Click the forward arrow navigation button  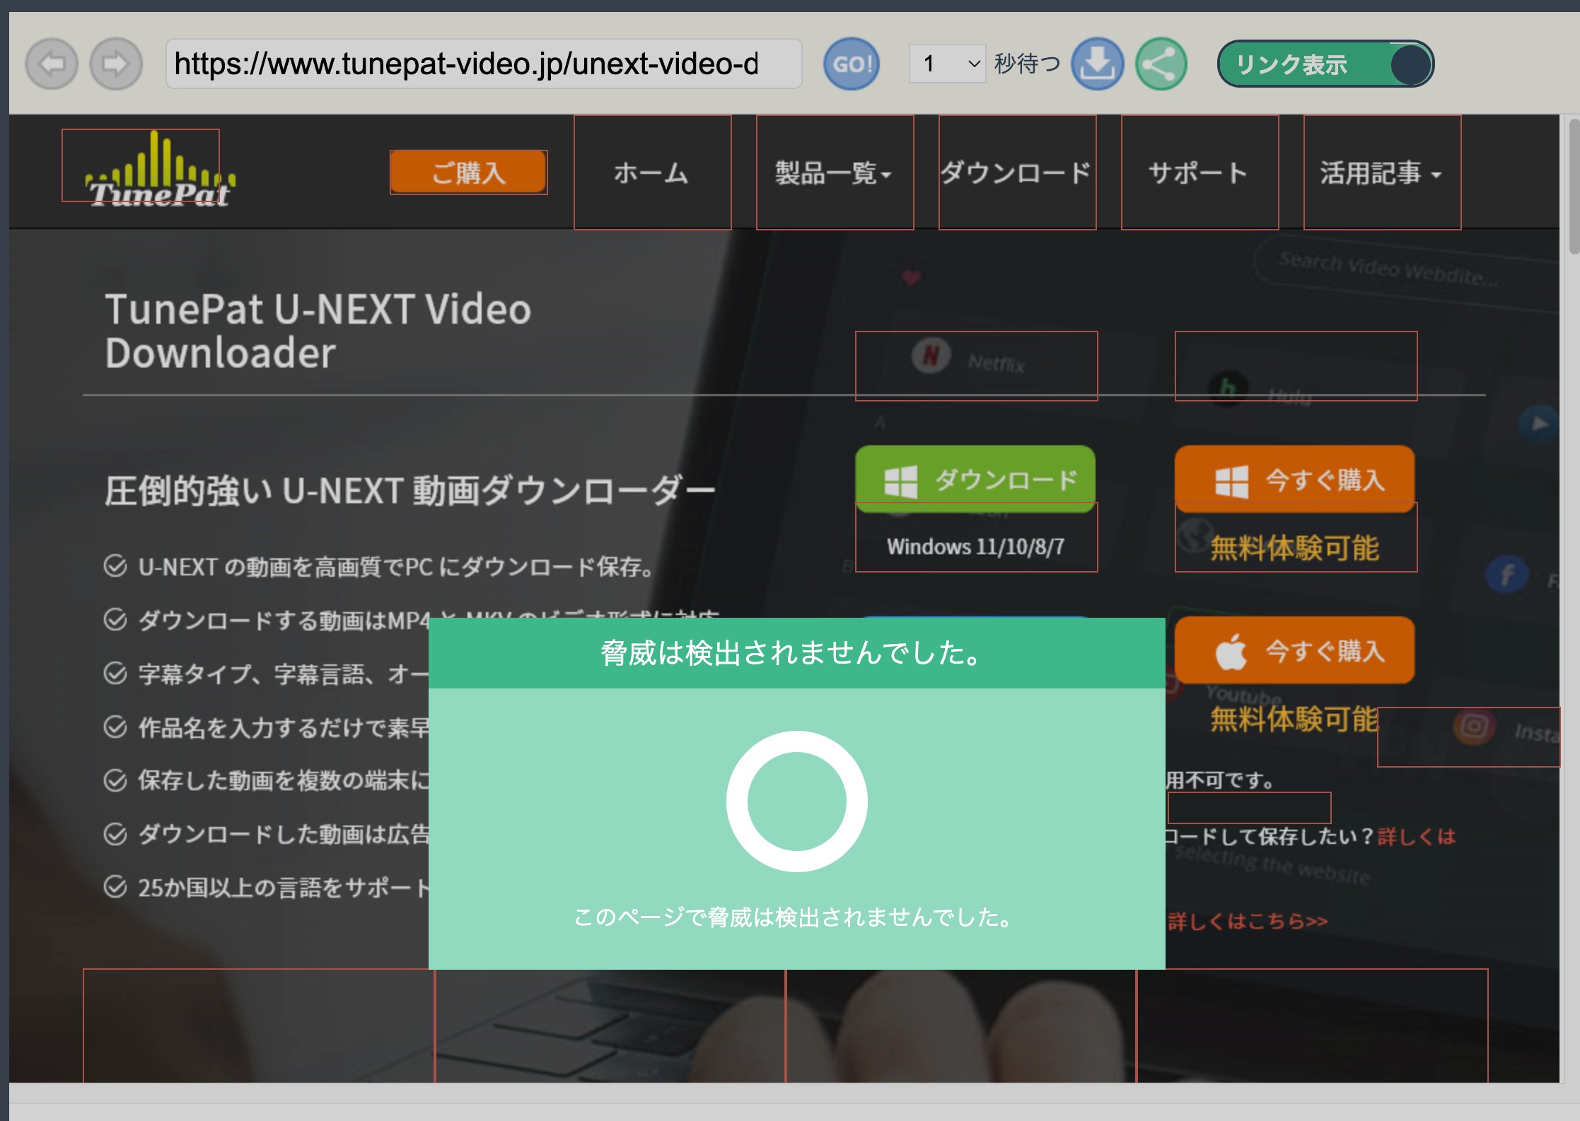coord(116,64)
